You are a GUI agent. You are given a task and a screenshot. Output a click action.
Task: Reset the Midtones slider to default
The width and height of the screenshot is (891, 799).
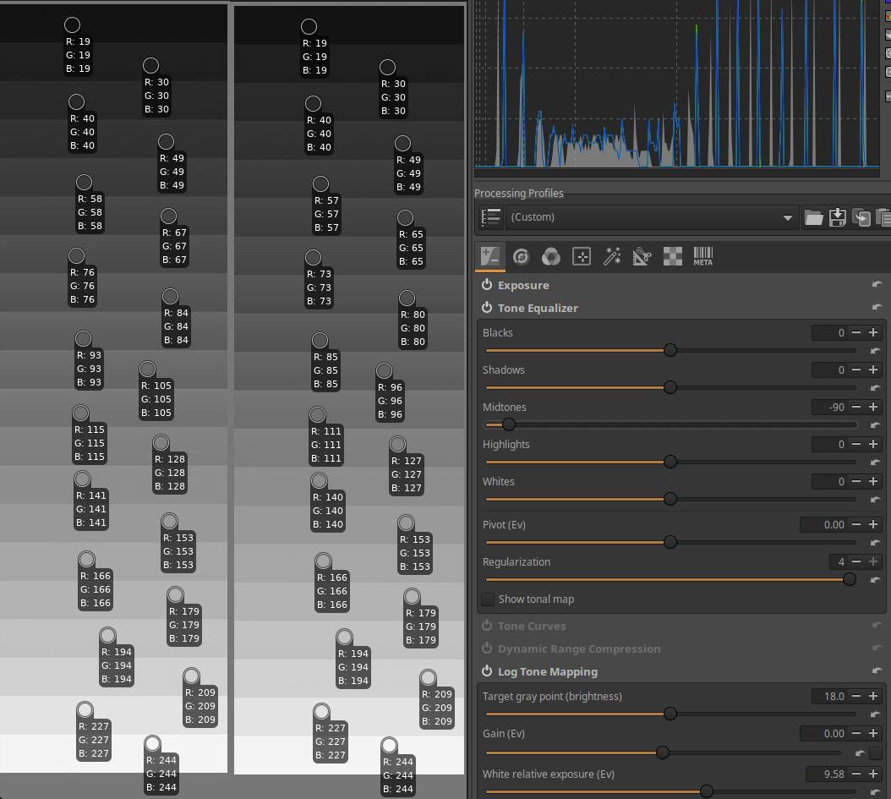876,425
